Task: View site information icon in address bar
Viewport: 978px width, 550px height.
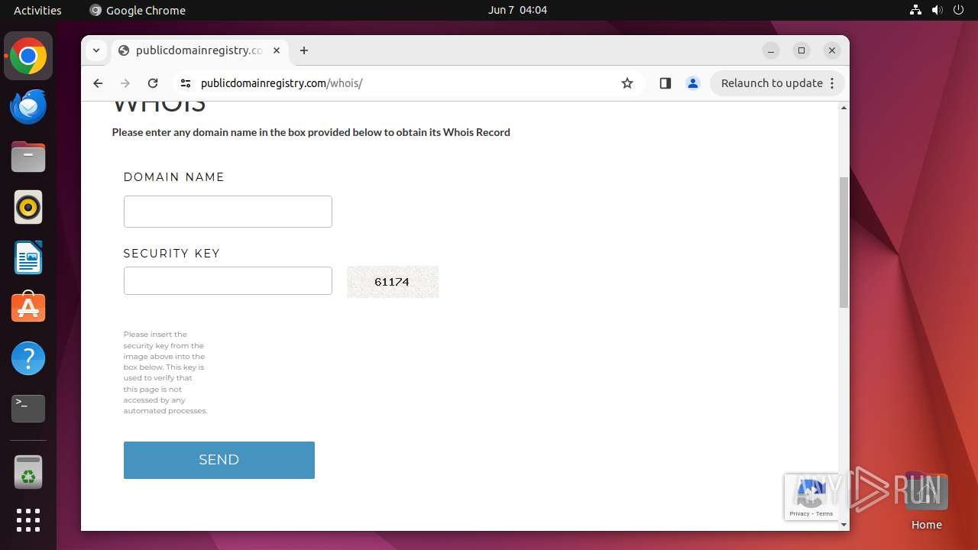Action: [x=185, y=83]
